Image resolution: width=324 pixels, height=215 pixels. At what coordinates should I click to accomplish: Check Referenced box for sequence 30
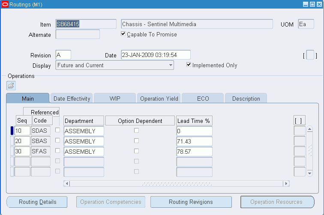[x=58, y=151]
